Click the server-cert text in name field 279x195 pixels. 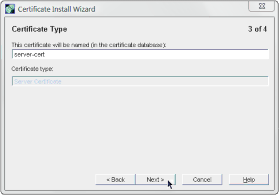click(x=30, y=55)
